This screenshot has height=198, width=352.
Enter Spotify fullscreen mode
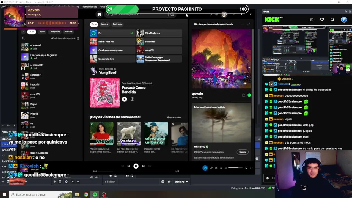point(251,168)
